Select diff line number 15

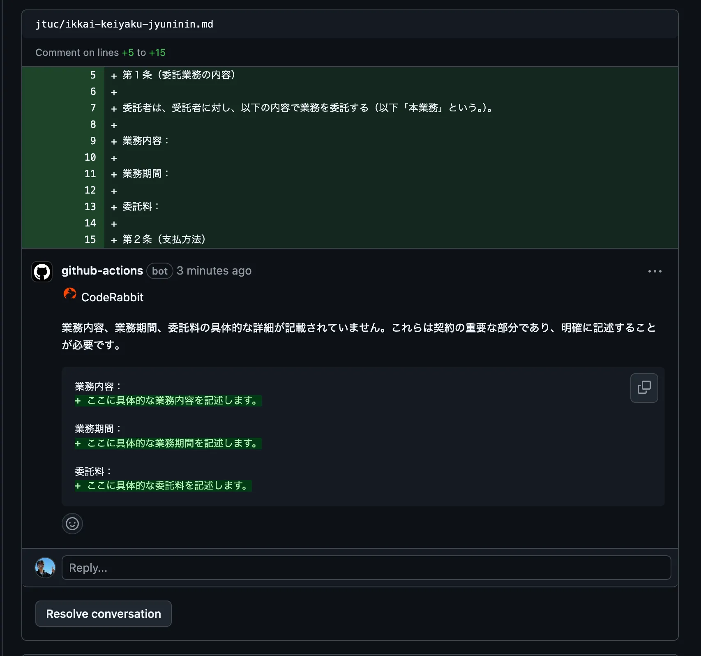pos(90,240)
